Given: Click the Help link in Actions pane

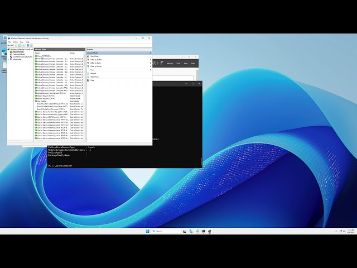Looking at the screenshot, I should pos(92,80).
